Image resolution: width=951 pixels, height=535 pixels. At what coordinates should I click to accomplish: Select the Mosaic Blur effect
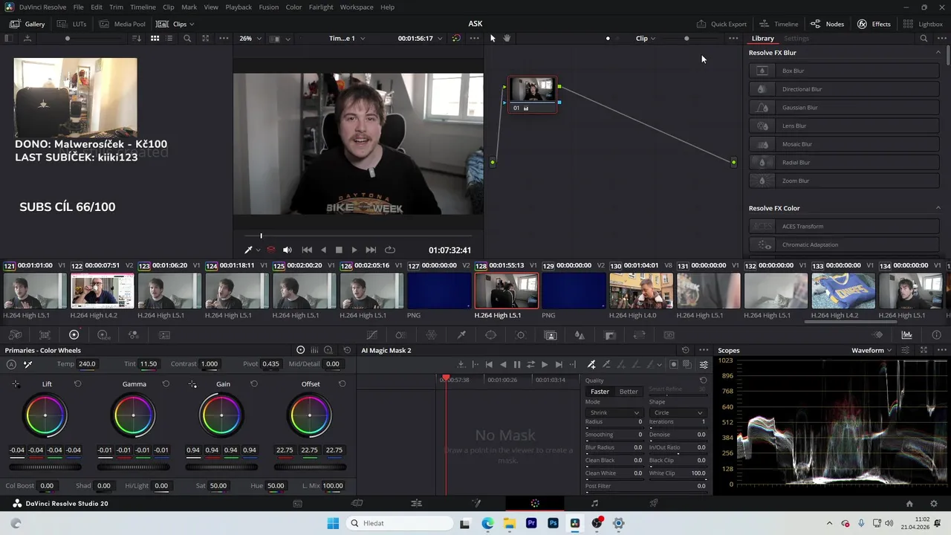[x=844, y=144]
